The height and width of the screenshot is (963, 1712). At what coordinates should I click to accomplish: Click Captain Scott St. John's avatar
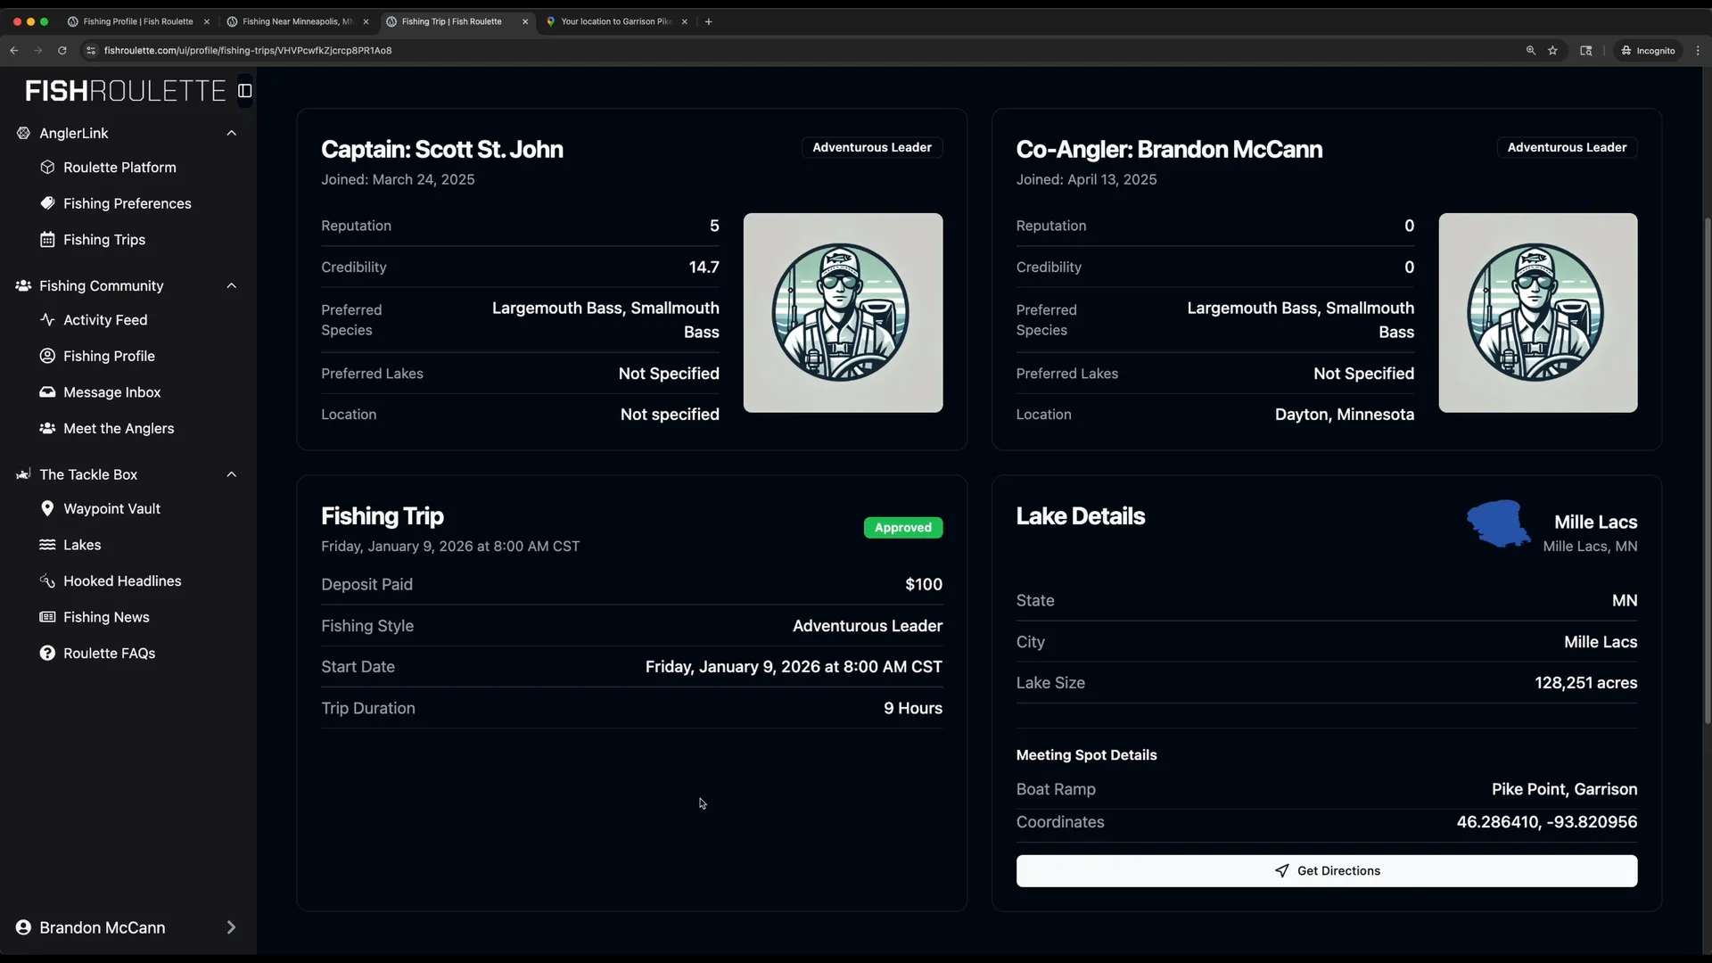point(843,313)
